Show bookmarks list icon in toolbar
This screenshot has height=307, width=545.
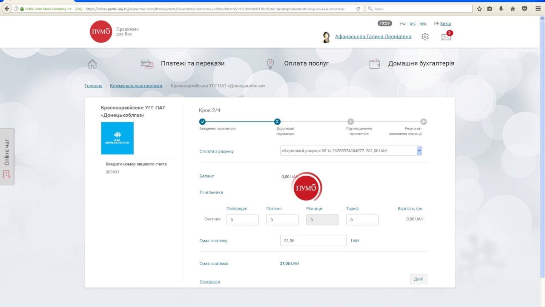click(x=490, y=9)
